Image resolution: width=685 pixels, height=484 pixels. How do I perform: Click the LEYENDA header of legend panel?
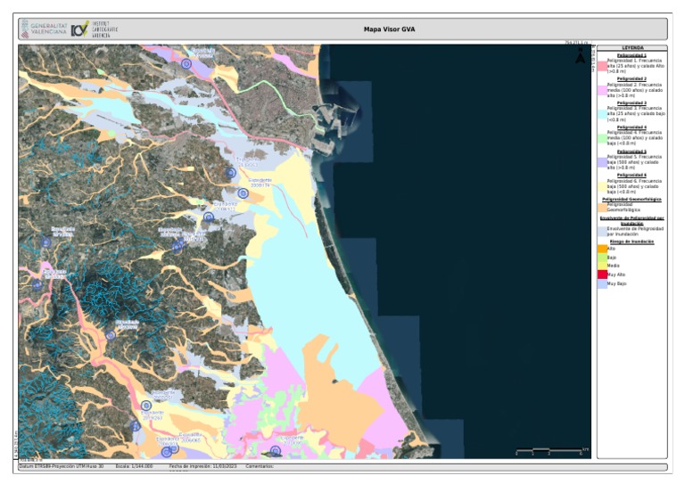coord(631,48)
